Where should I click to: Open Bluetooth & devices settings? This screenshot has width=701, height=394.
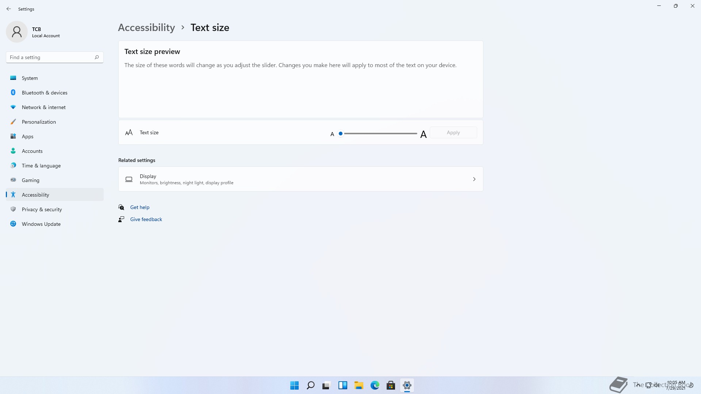click(45, 93)
